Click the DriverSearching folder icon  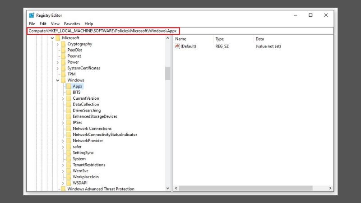[68, 111]
